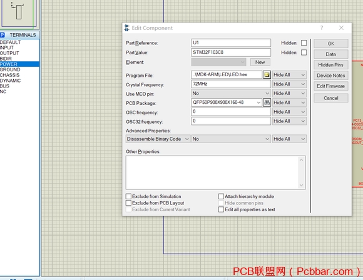This screenshot has width=363, height=280.
Task: Select DYNAMIC terminal
Action: (19, 81)
